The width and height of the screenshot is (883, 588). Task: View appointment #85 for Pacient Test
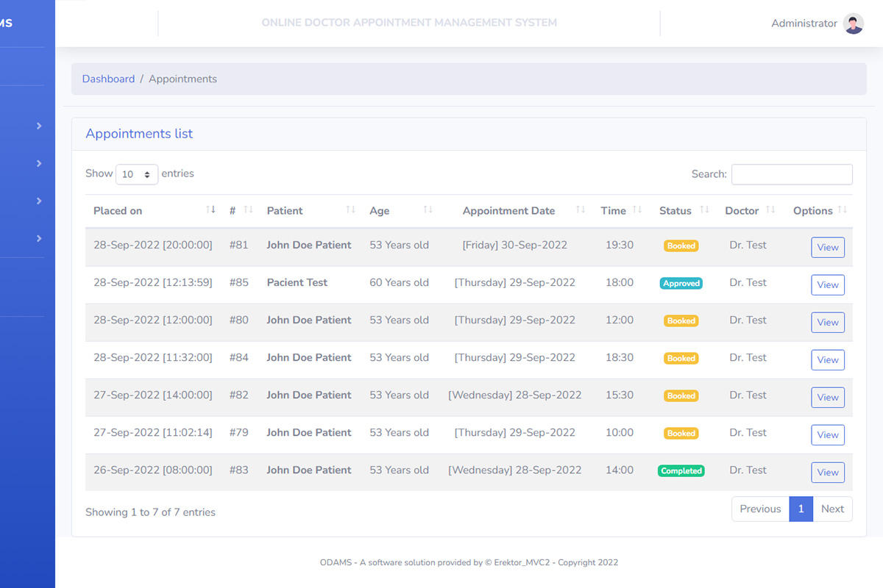[x=828, y=285]
